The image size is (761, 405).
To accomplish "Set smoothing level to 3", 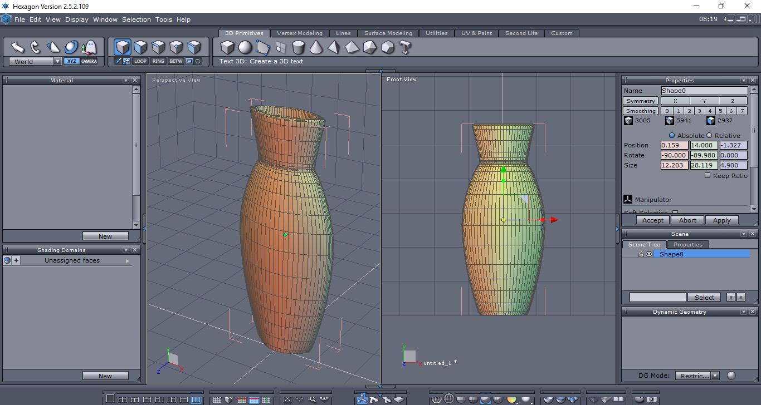I will point(699,111).
